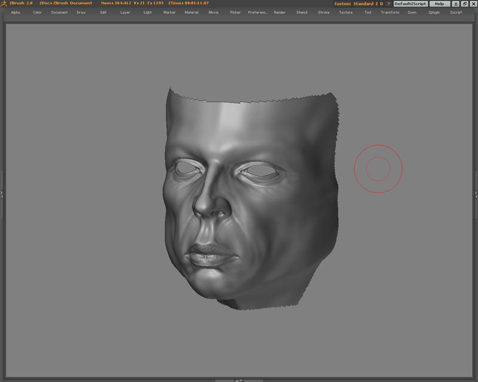
Task: Click the ZTime 00:01:11.07 readout
Action: click(x=188, y=3)
